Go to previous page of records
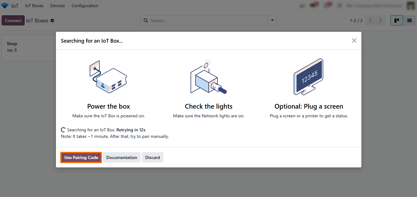 point(370,21)
